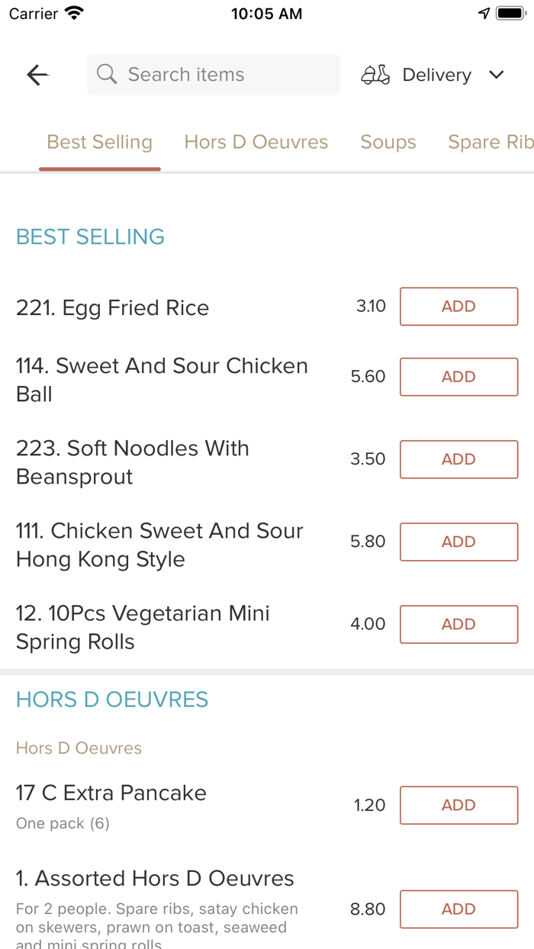
Task: Click the magnifying glass search icon
Action: click(x=106, y=74)
